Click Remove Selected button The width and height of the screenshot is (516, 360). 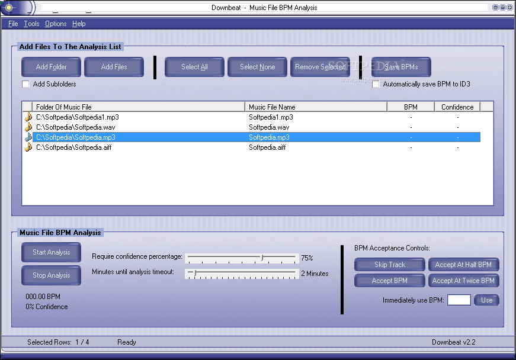click(320, 67)
